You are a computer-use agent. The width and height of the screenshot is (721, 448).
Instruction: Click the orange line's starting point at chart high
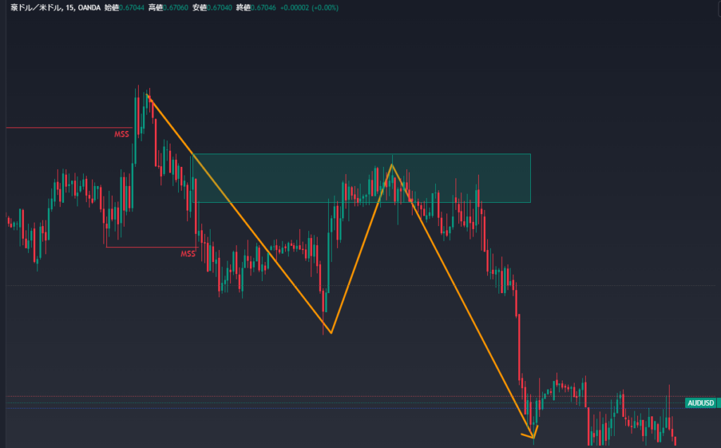click(x=147, y=94)
